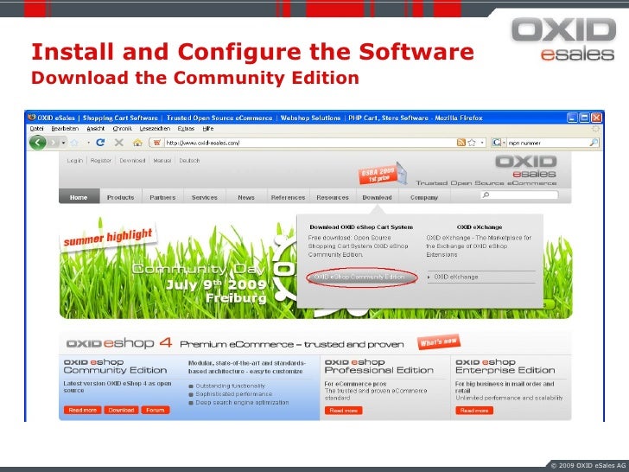The width and height of the screenshot is (629, 472).
Task: Select the Download navigation tab
Action: coord(377,197)
